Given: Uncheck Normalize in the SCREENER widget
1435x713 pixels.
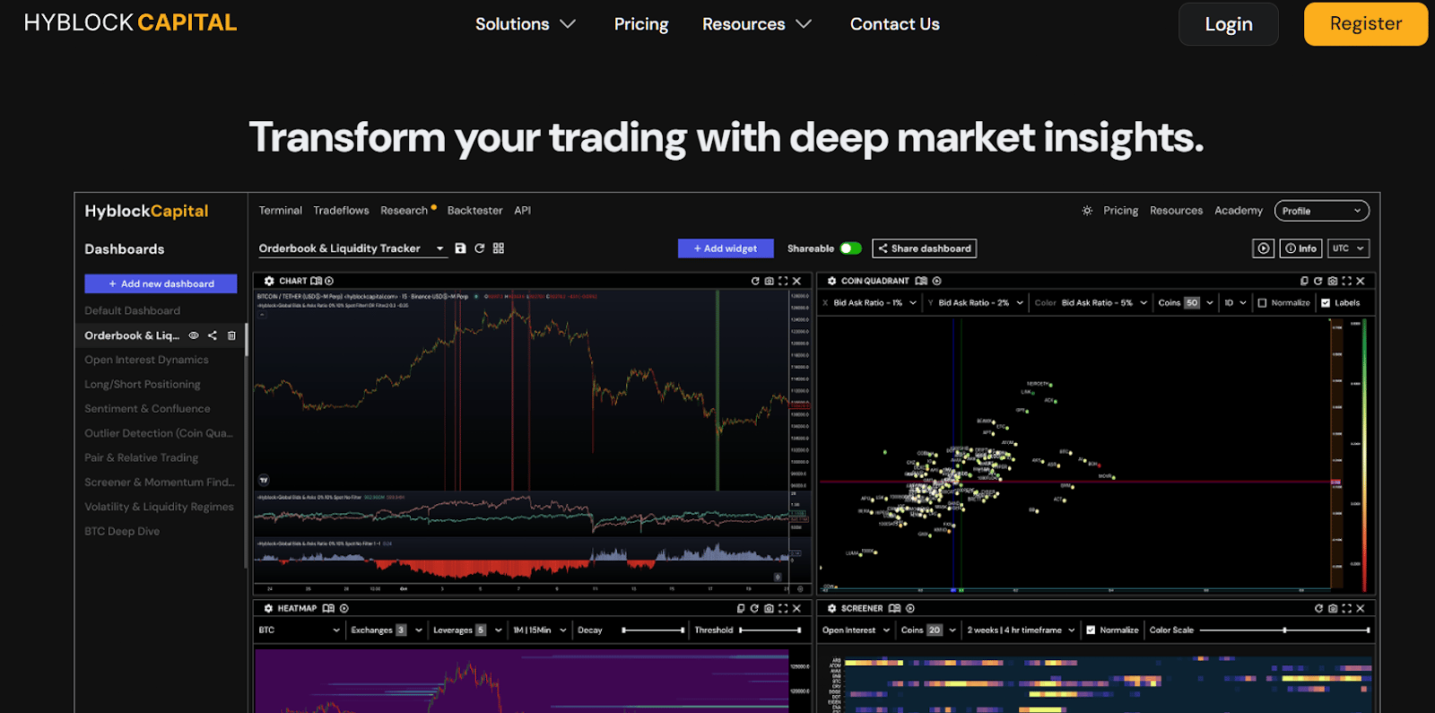Looking at the screenshot, I should (1091, 630).
